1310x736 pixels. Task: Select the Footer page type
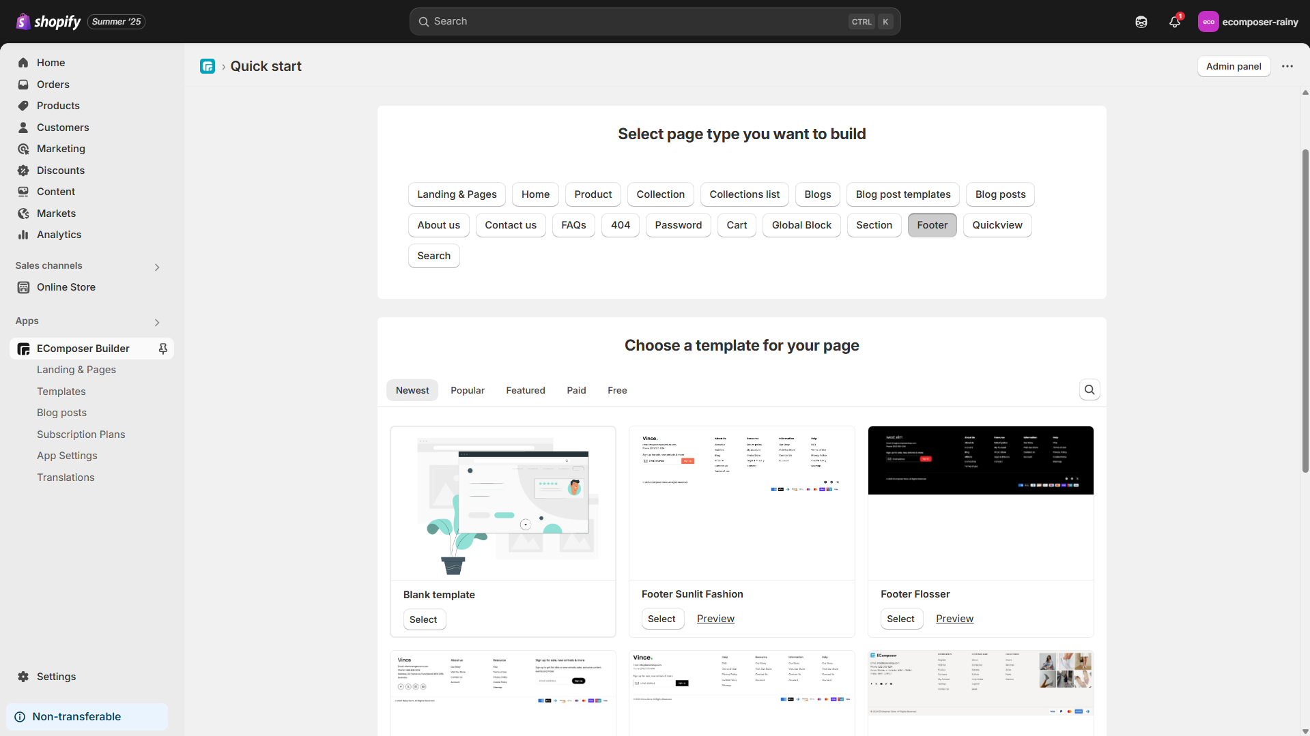(x=932, y=224)
